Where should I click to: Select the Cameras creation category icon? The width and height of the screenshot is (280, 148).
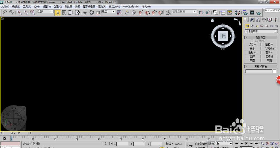[x=262, y=26]
